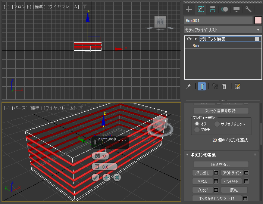Screen dimensions: 263x204
Task: Click the ベベル button
Action: (x=203, y=181)
